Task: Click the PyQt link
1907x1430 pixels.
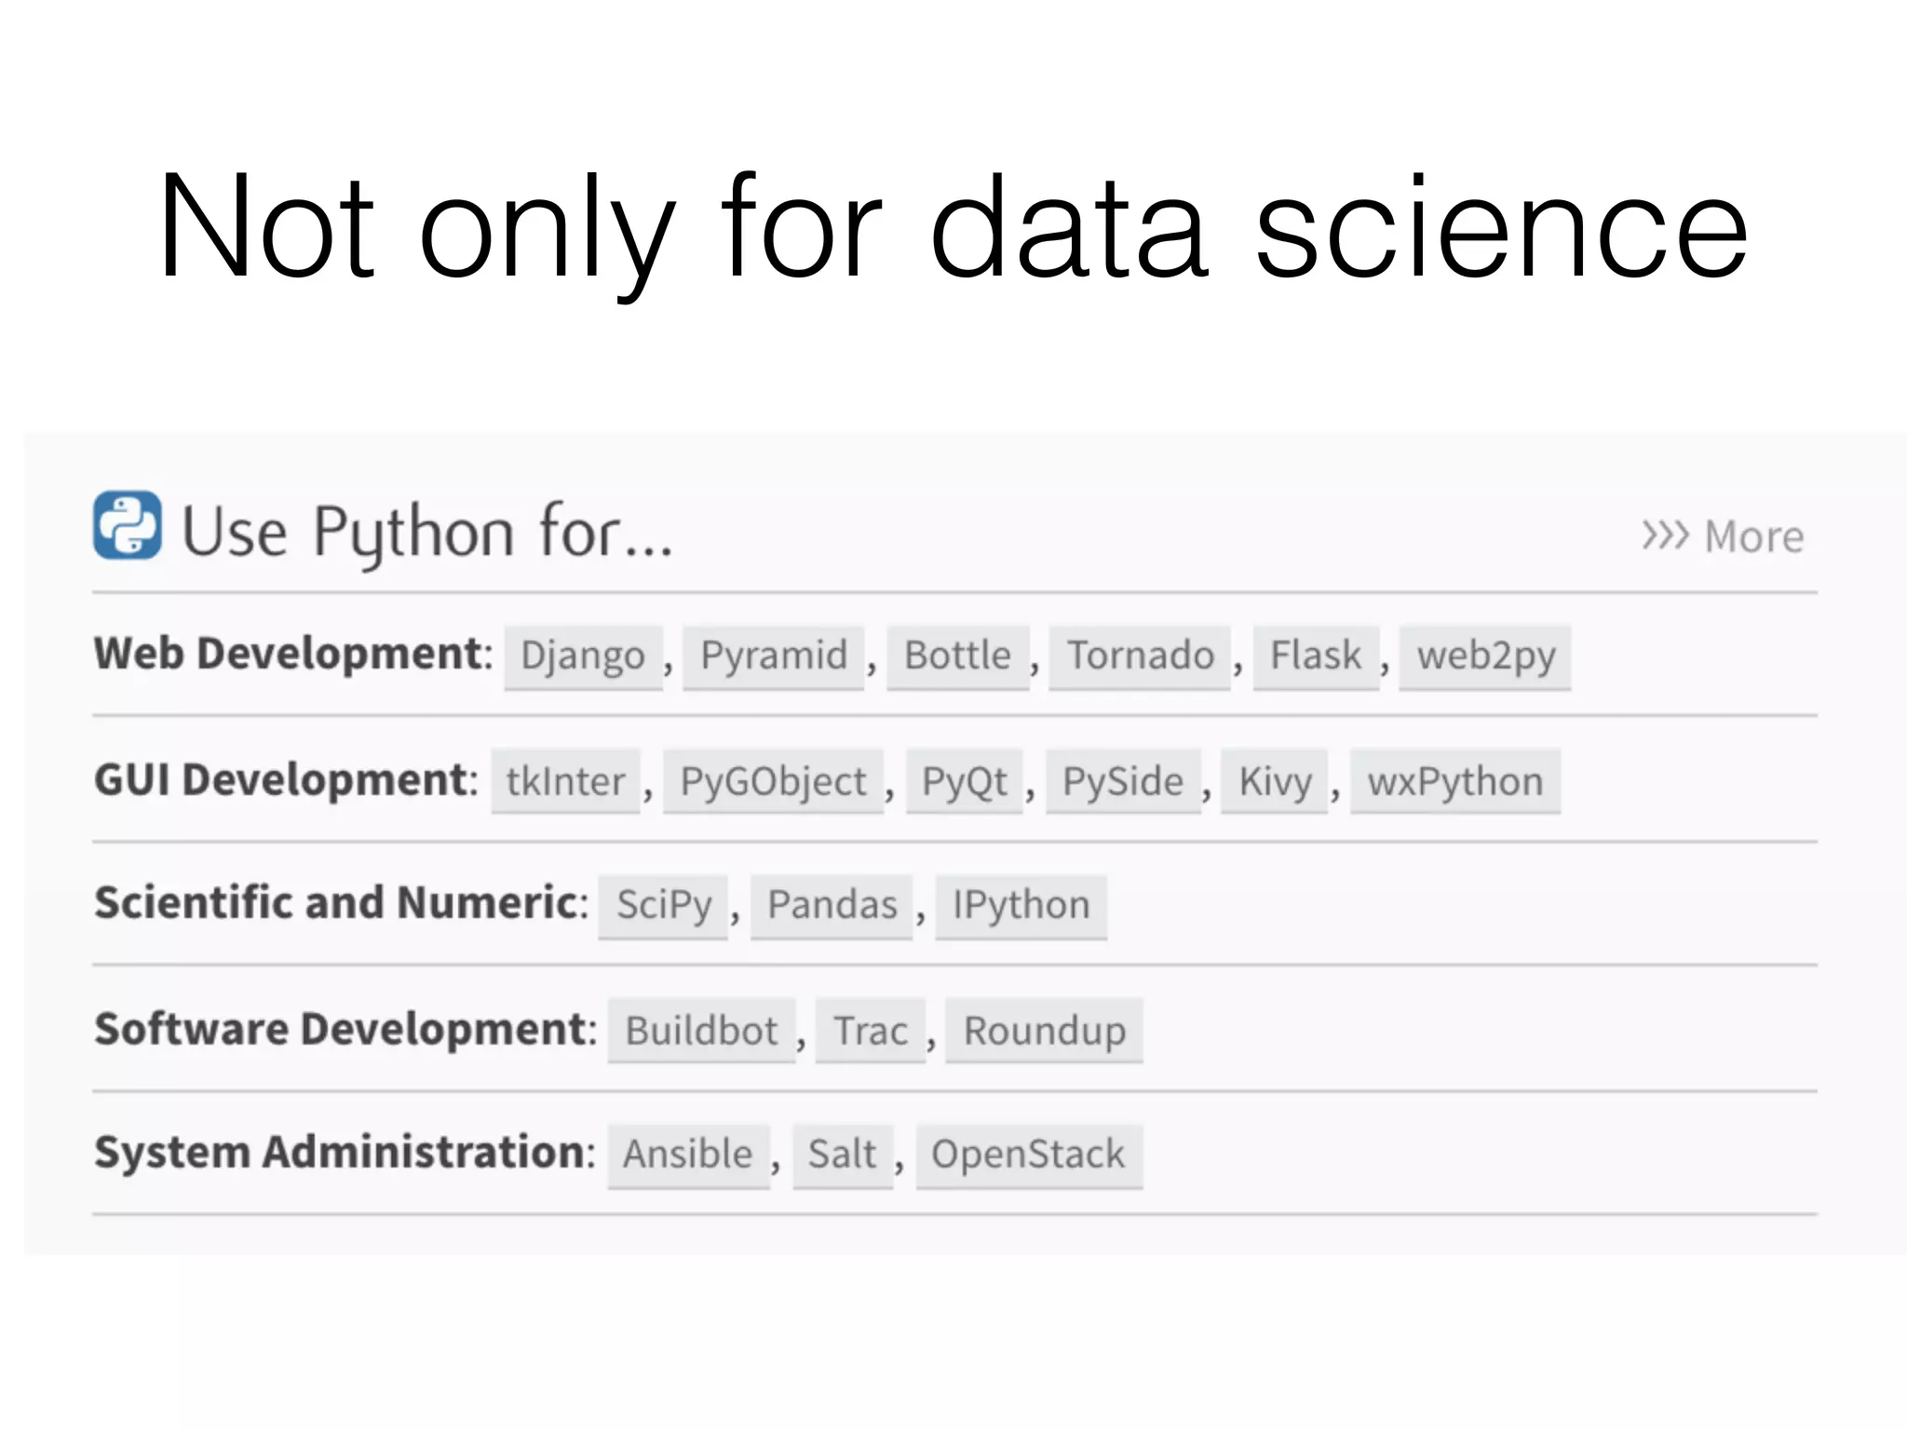Action: [964, 782]
